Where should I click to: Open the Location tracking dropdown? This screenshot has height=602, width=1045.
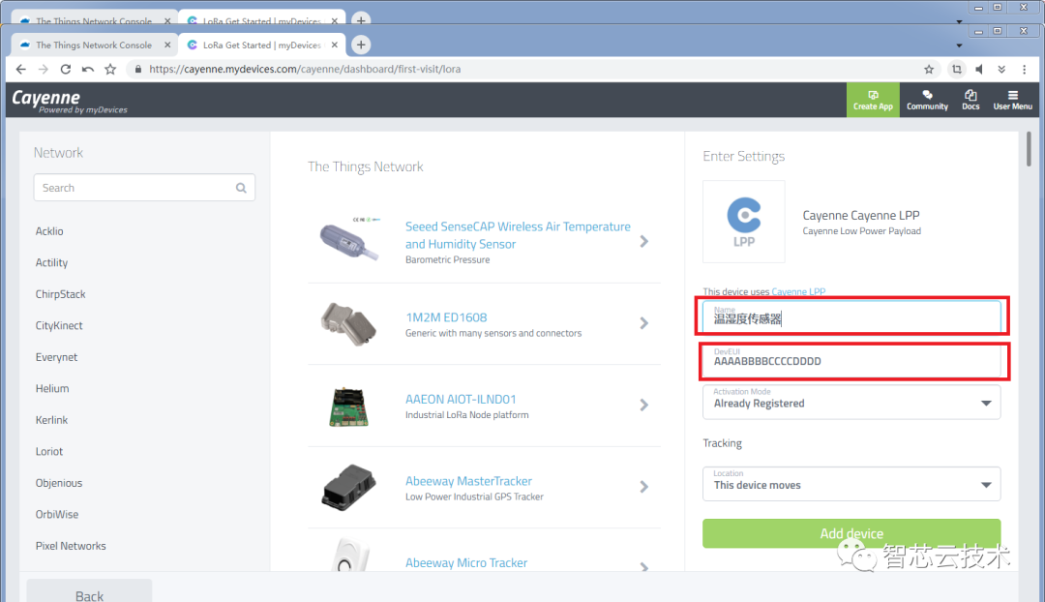click(851, 484)
